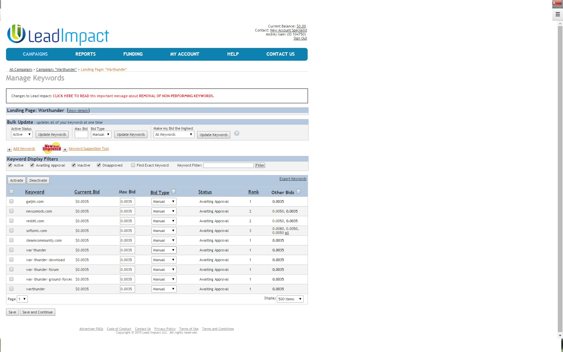Click the Privacy Policy footer link

[x=165, y=329]
